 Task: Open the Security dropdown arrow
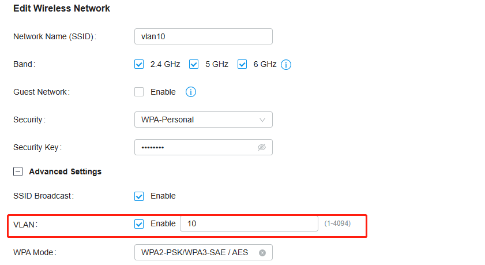[x=262, y=120]
